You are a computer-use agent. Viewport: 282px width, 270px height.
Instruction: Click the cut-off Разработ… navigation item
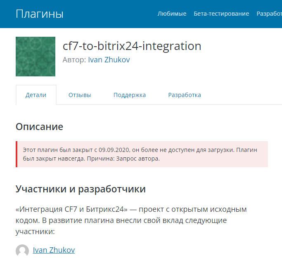269,14
